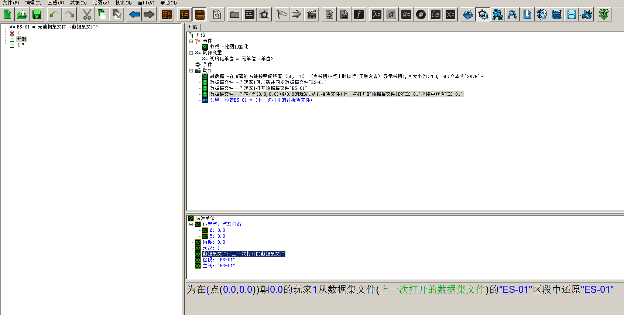Select the 变量 -设置ES-01 action row
The image size is (624, 315).
261,100
